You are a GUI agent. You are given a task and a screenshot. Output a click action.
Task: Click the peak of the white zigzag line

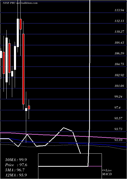point(63,128)
